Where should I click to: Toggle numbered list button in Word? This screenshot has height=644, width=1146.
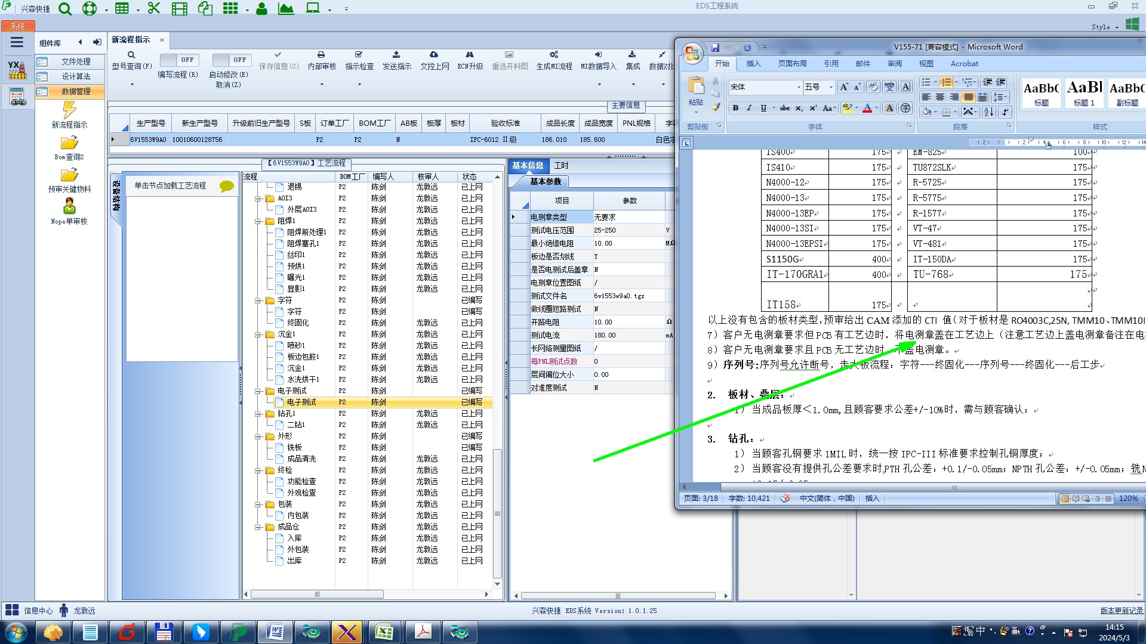(x=946, y=82)
